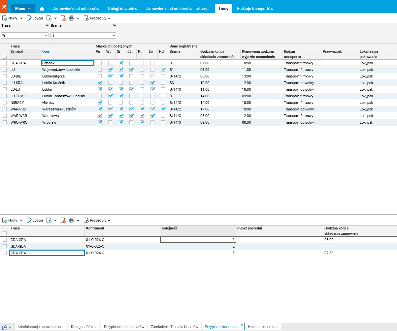Image resolution: width=397 pixels, height=331 pixels.
Task: Switch to the Rodzaje transportów tab
Action: coord(255,9)
